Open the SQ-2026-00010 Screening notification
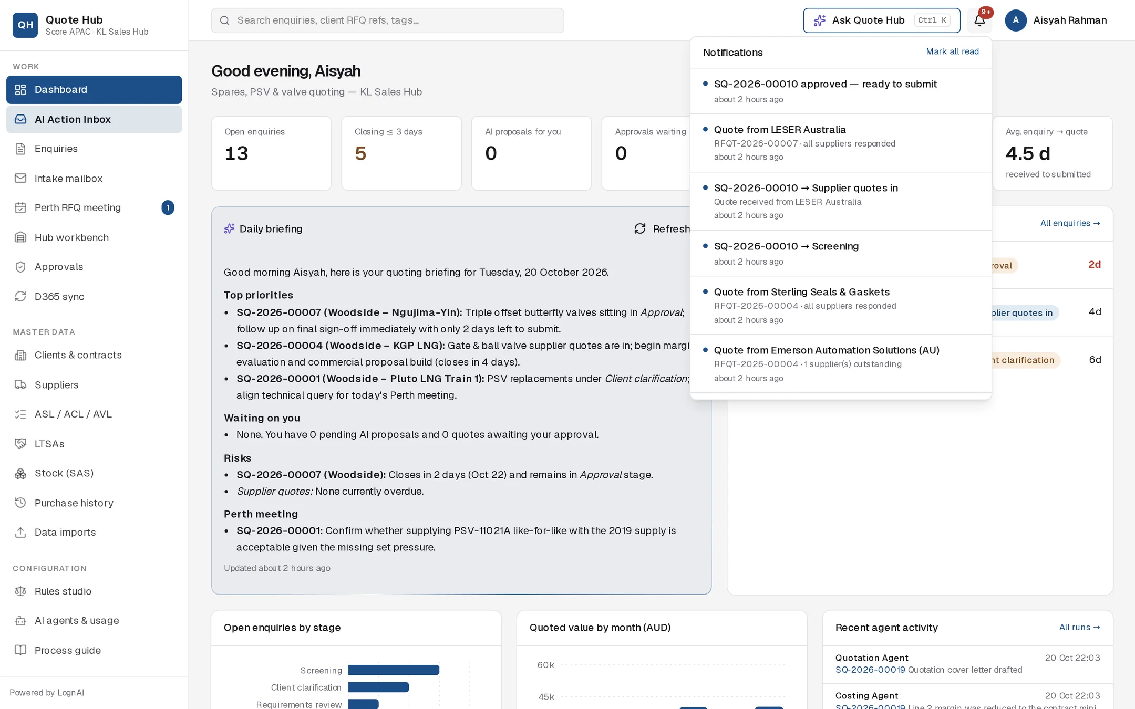The height and width of the screenshot is (709, 1135). pos(841,254)
